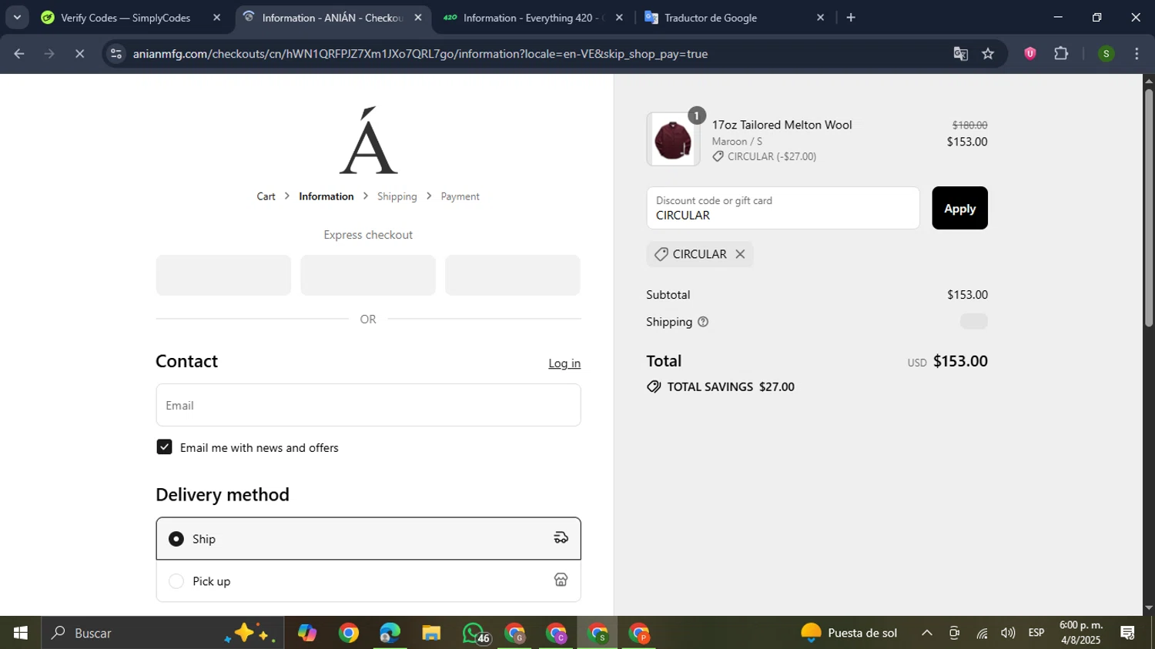
Task: Open Microsoft Edge from the taskbar
Action: coord(390,633)
